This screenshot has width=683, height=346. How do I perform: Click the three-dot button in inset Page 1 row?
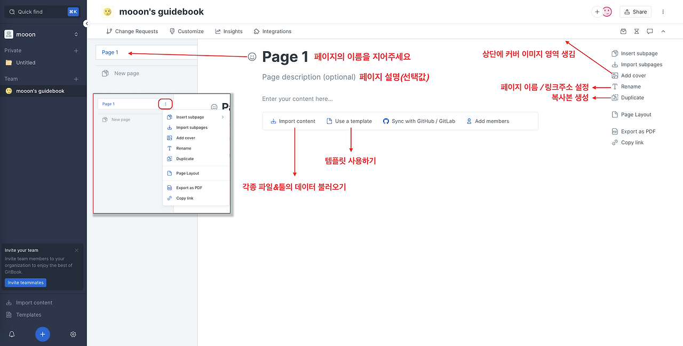pyautogui.click(x=165, y=104)
